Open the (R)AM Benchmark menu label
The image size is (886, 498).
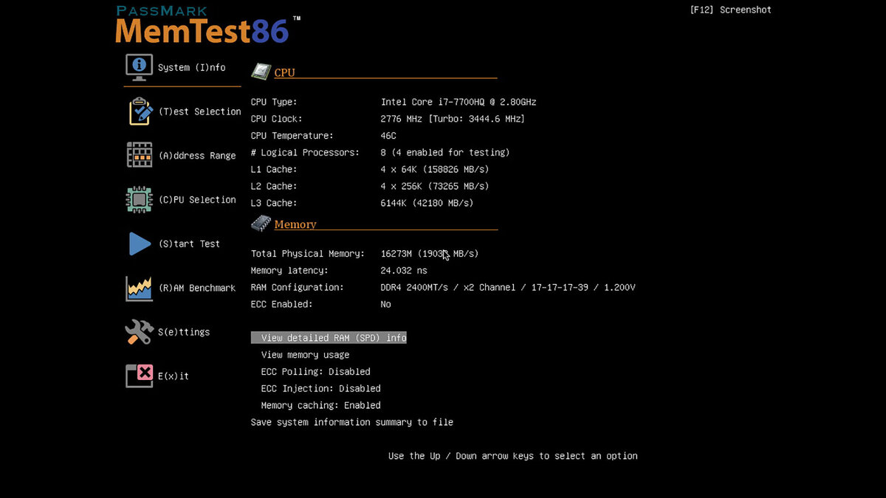click(197, 288)
